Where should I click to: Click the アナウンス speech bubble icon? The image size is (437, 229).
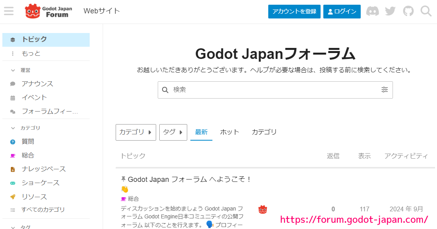pos(13,84)
